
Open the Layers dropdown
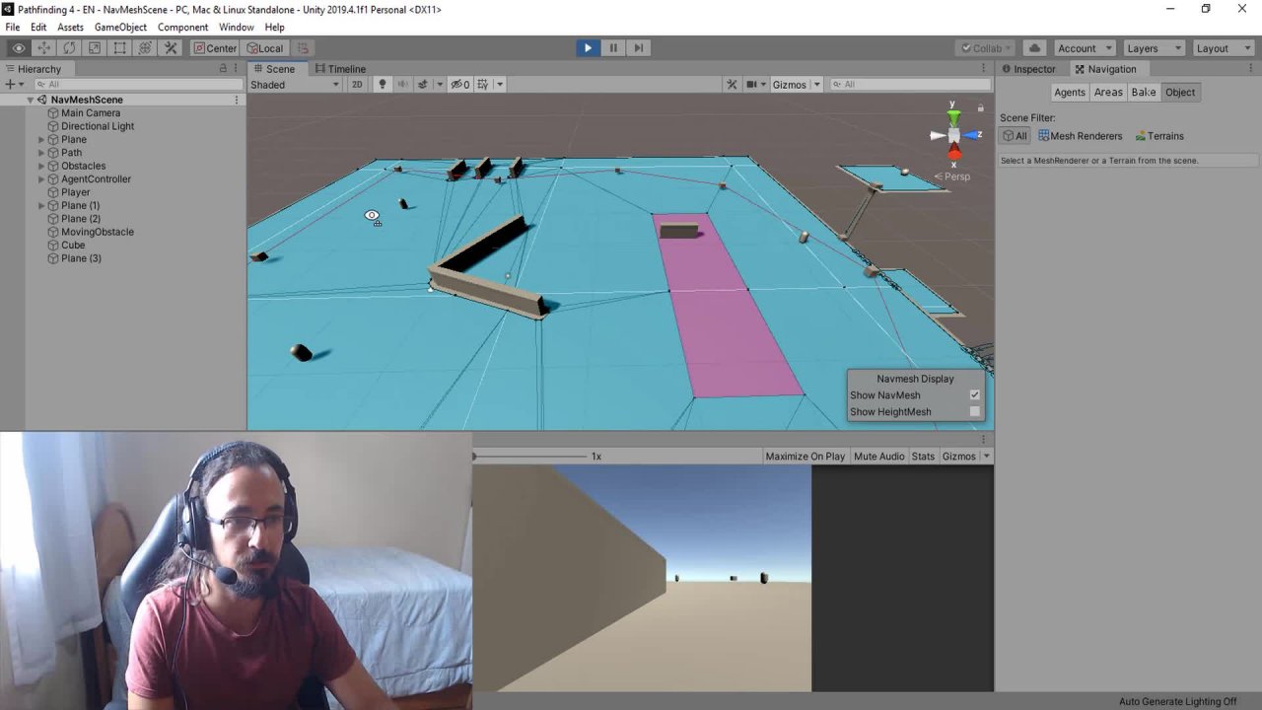1152,48
